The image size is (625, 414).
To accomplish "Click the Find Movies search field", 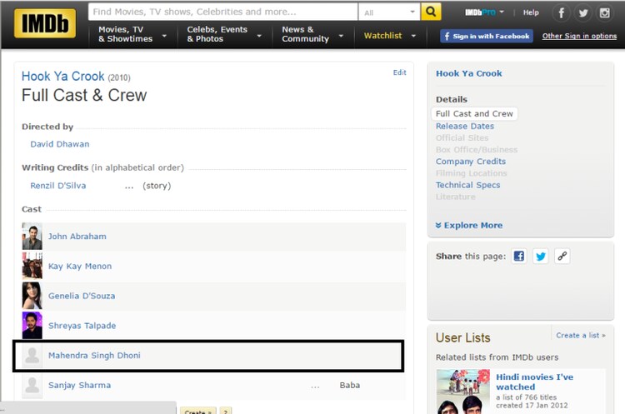I will coord(222,12).
